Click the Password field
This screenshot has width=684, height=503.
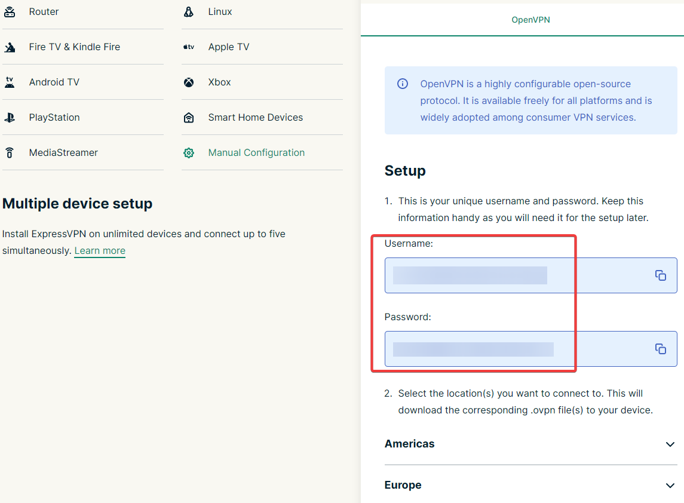tap(531, 349)
